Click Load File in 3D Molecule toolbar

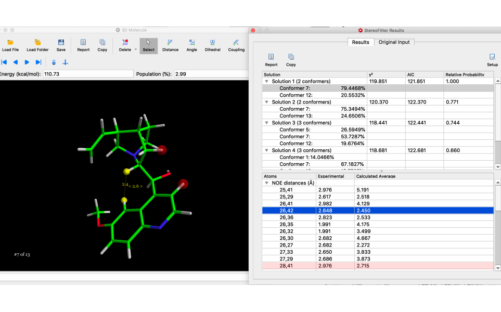pyautogui.click(x=10, y=45)
